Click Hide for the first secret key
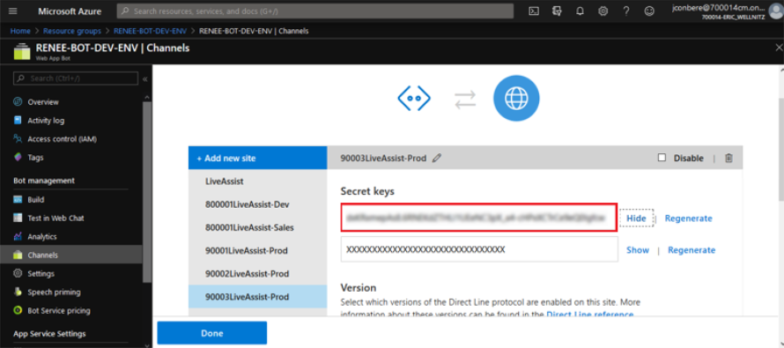Image resolution: width=784 pixels, height=348 pixels. [x=637, y=218]
